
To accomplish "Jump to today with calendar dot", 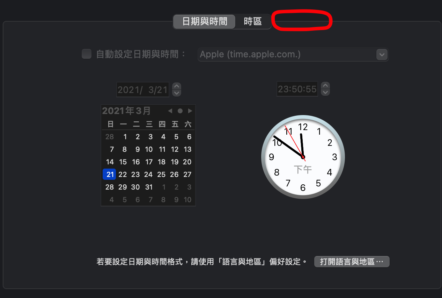I will (180, 111).
